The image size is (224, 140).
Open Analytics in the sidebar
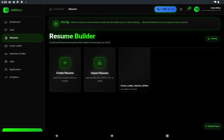click(x=22, y=77)
